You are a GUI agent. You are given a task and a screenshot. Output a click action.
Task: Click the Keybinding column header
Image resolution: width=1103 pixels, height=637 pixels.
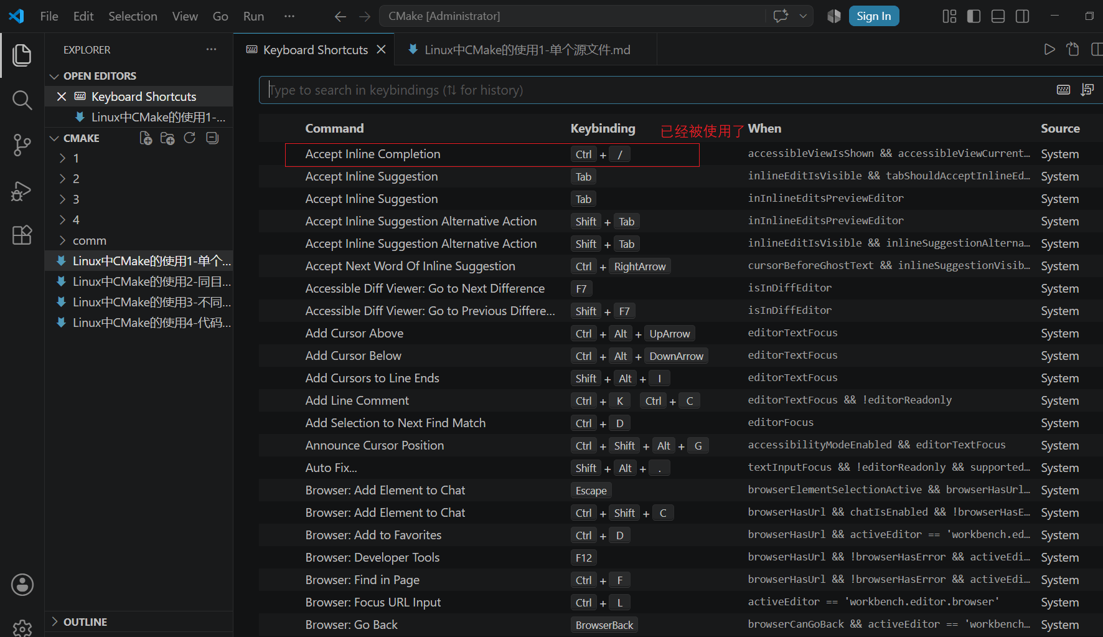tap(603, 128)
